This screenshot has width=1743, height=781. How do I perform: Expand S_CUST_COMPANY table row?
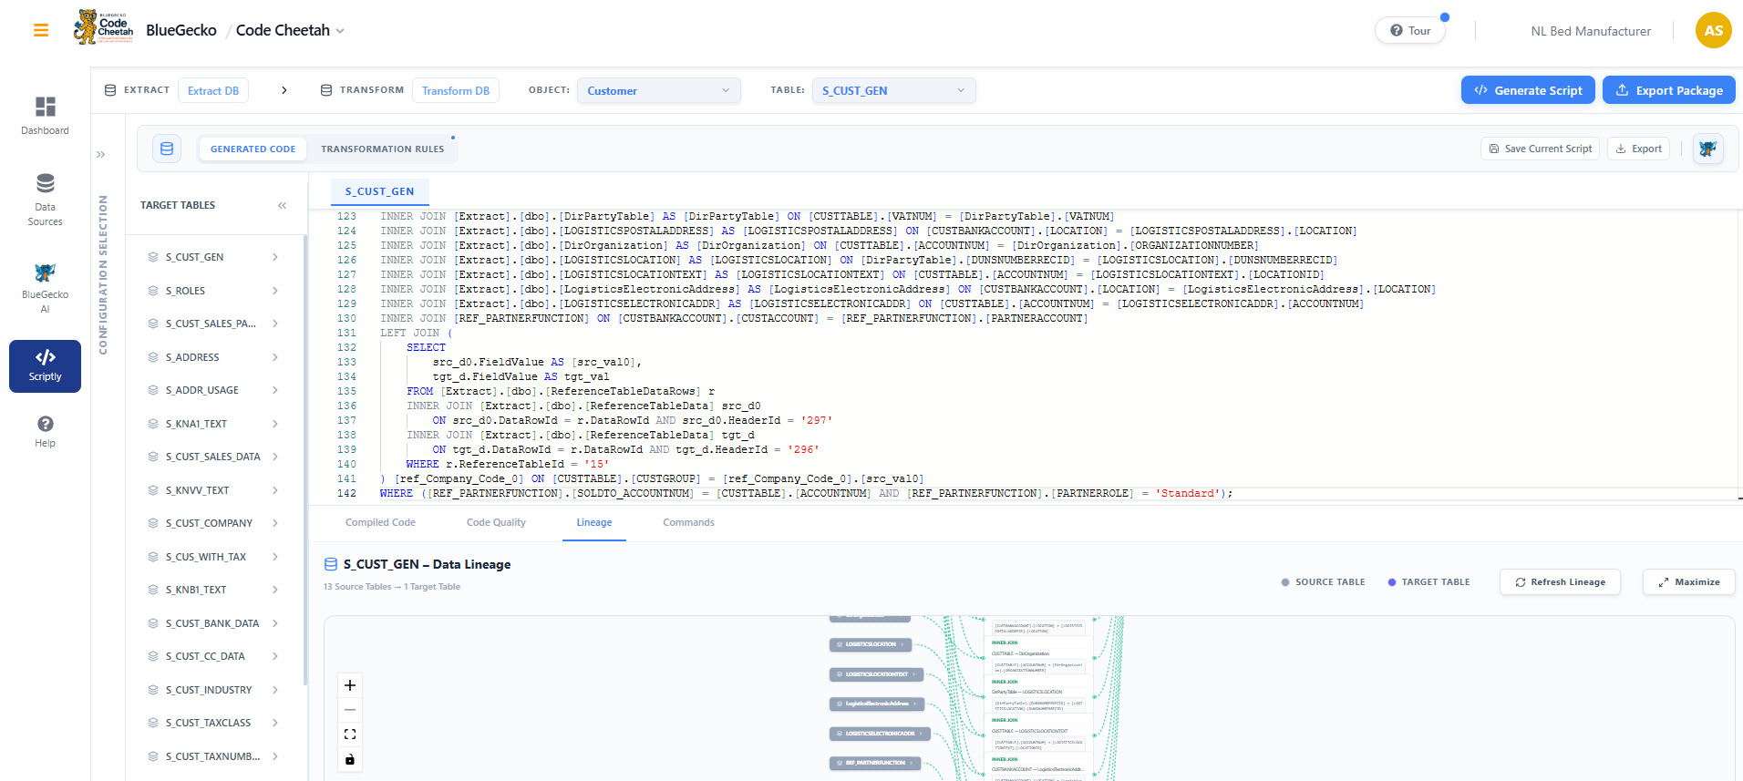[x=275, y=523]
